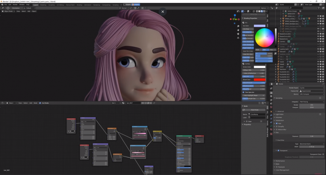Click the Blender logo menu icon
The image size is (326, 175).
coord(2,5)
